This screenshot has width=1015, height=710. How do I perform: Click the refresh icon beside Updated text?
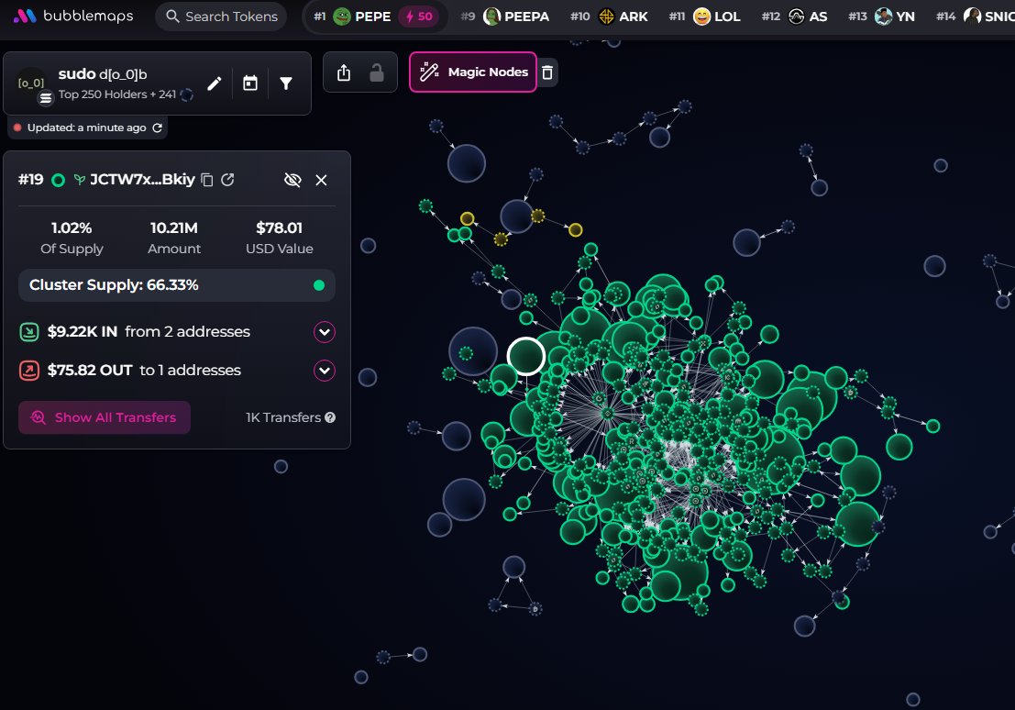pos(158,128)
